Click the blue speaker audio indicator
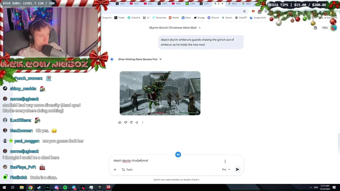The width and height of the screenshot is (340, 191). 178,155
